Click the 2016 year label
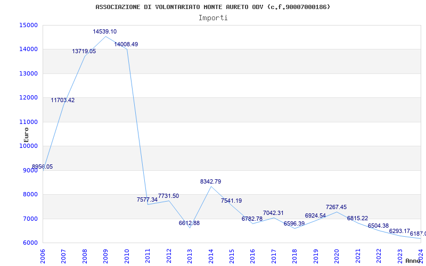This screenshot has width=426, height=266. click(x=253, y=256)
